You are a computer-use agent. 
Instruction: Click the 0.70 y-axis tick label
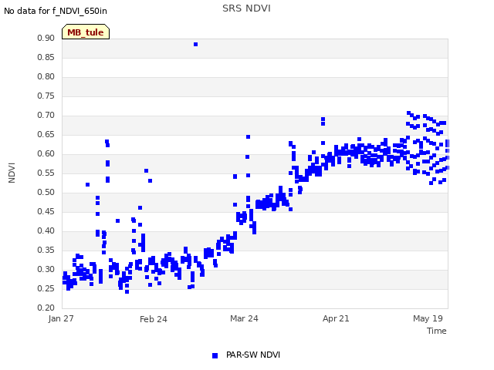coord(46,115)
